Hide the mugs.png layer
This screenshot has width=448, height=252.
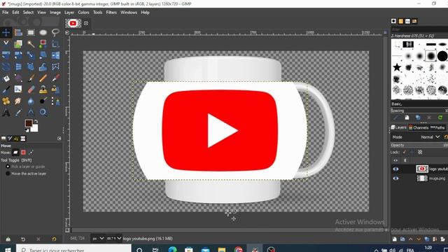click(x=395, y=178)
